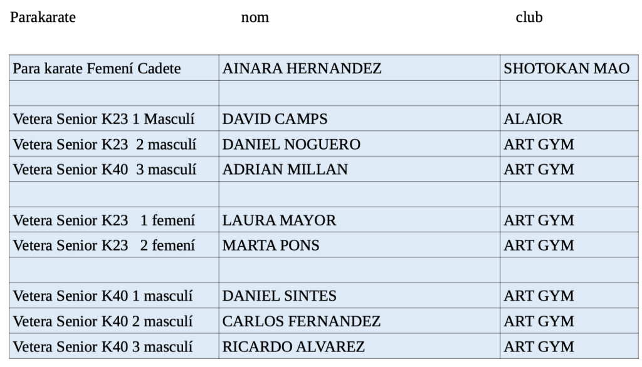Viewport: 642px width, 367px height.
Task: Select the RICARDO ALVAREZ name cell
Action: point(293,346)
